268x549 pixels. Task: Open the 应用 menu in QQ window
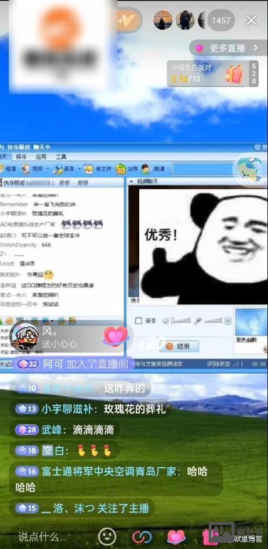(x=41, y=157)
